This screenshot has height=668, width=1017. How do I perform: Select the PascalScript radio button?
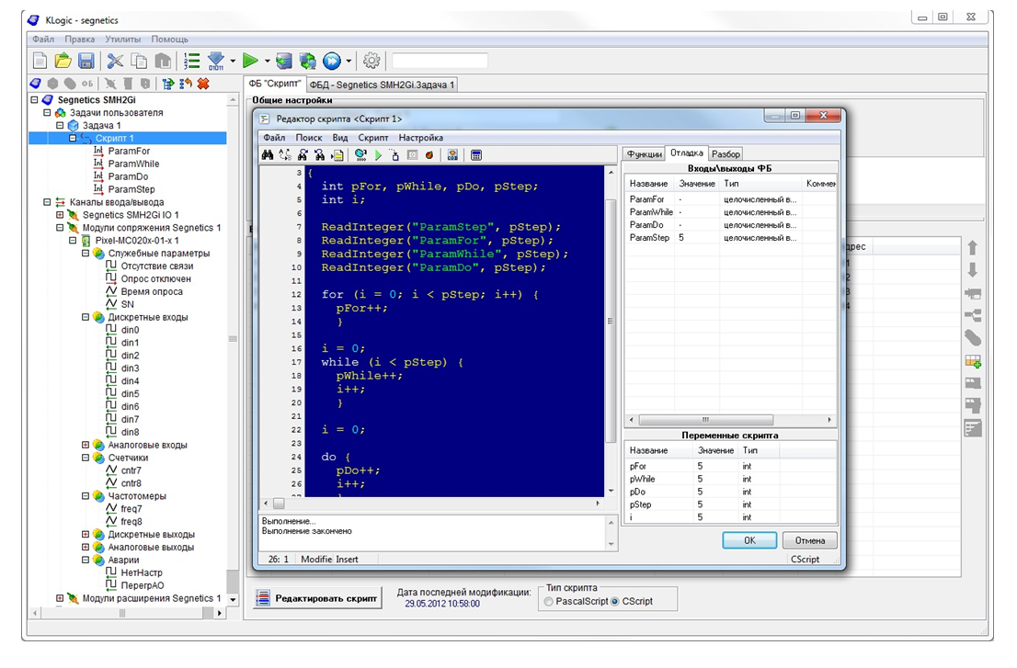pos(549,602)
